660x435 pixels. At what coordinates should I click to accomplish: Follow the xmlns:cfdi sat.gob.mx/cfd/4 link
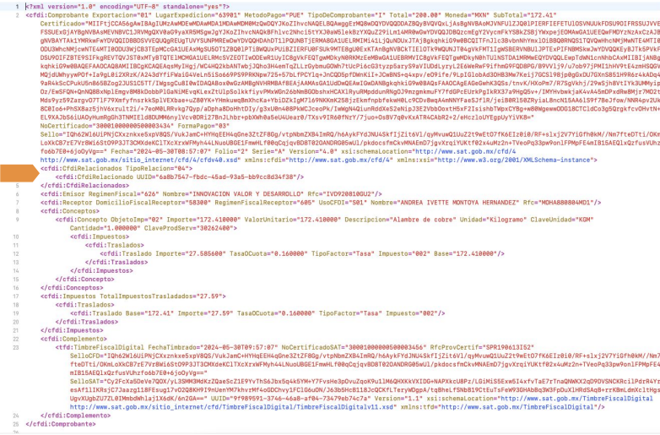point(340,160)
